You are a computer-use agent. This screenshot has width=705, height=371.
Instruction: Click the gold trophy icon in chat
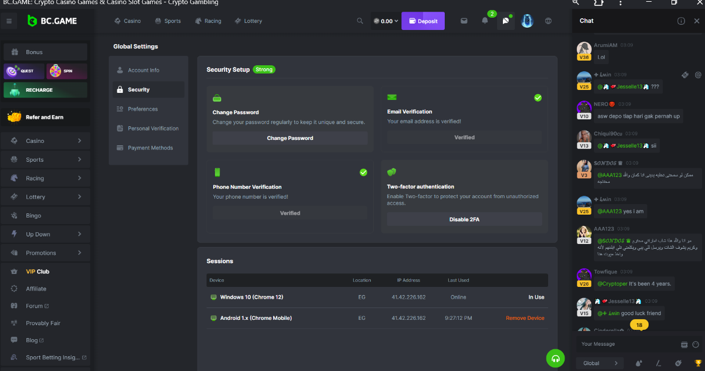tap(698, 363)
